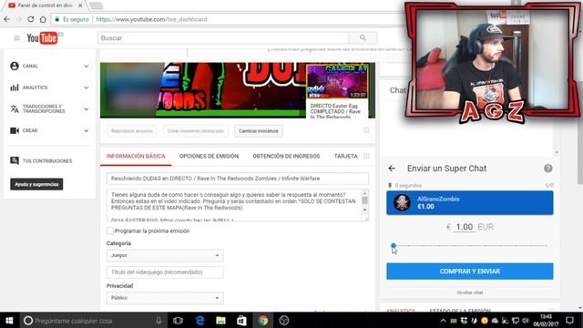This screenshot has height=328, width=583.
Task: Click the Ocultar chat link
Action: point(470,292)
